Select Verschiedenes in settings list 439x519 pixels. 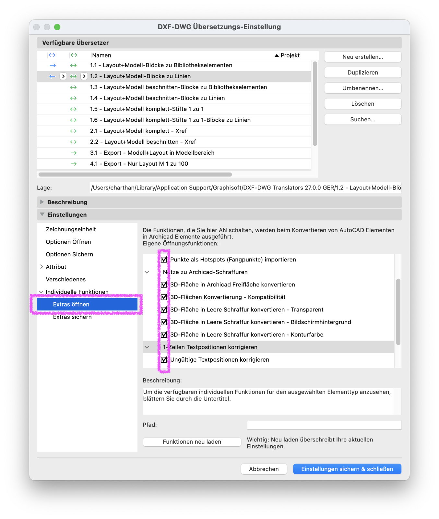66,279
